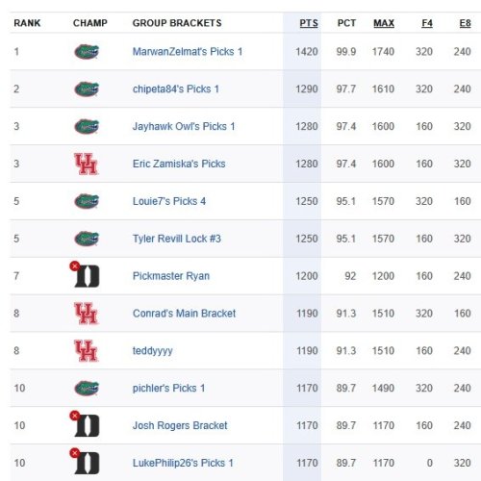
Task: Open Jayhawk Owl's Picks 1 bracket
Action: [184, 126]
